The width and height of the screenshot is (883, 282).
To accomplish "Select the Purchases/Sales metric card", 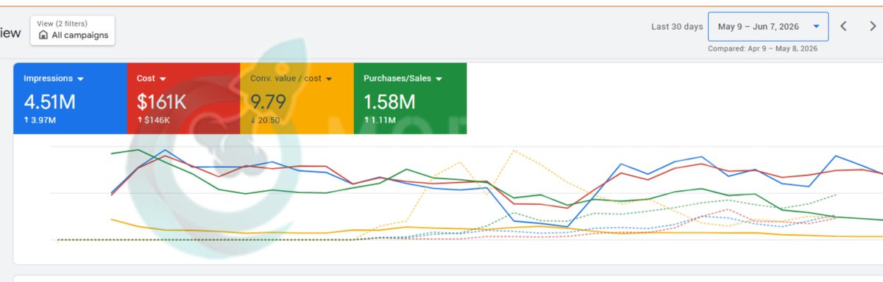I will point(410,98).
